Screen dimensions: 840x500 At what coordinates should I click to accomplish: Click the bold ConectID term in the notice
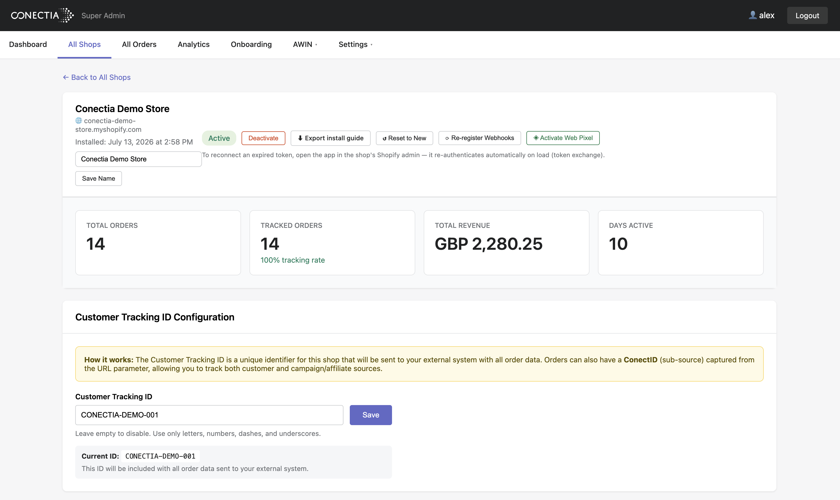pyautogui.click(x=640, y=360)
